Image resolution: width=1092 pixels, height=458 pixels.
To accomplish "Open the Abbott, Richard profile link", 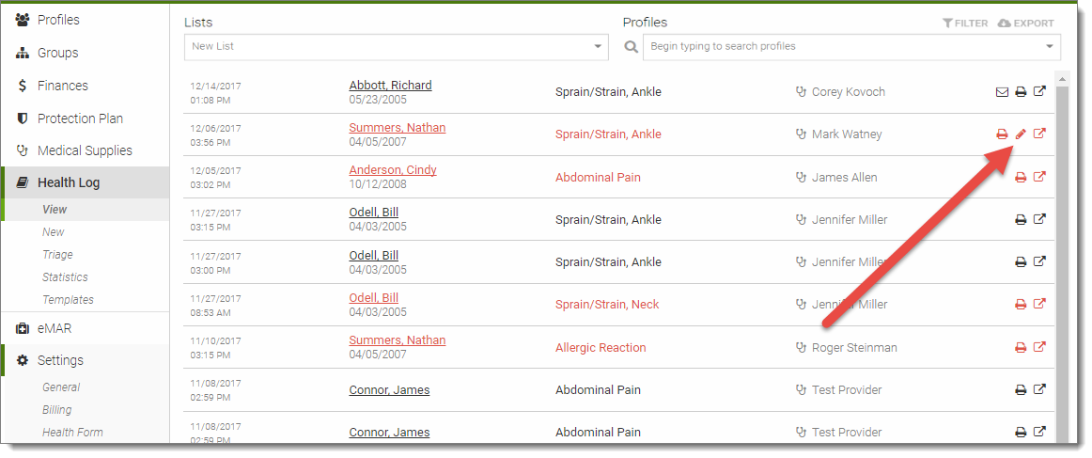I will click(390, 86).
